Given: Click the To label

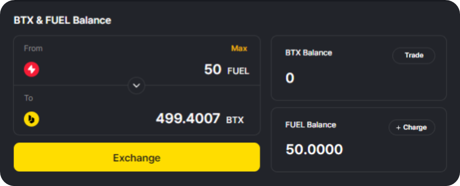Looking at the screenshot, I should coord(28,98).
